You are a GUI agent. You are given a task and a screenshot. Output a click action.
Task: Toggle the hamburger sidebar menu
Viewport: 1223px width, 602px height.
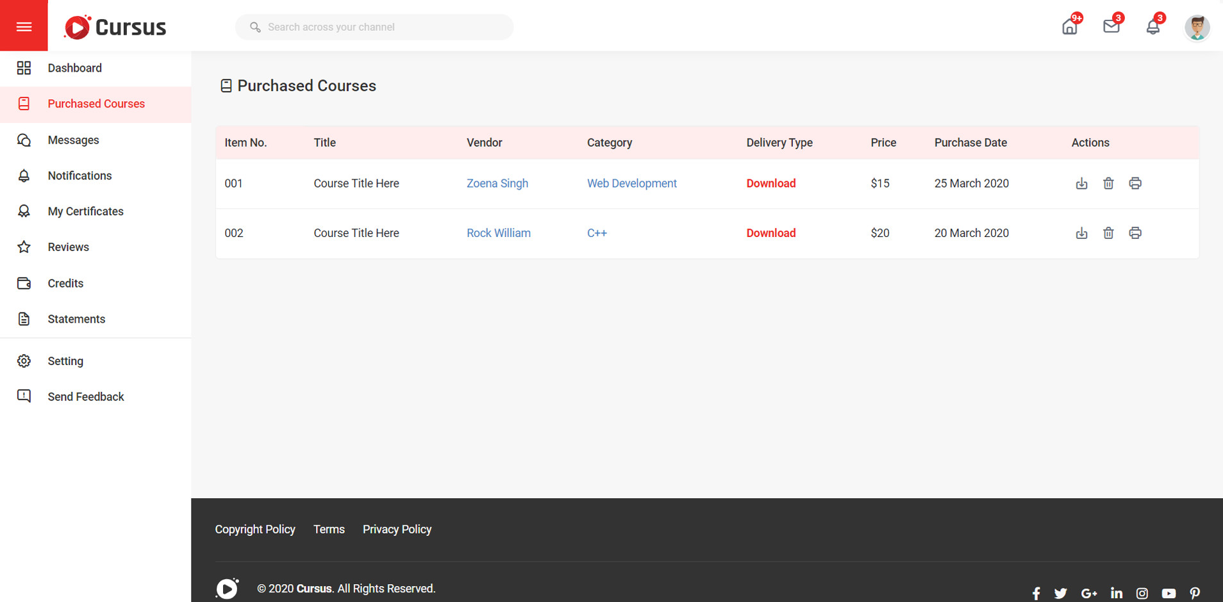point(24,26)
